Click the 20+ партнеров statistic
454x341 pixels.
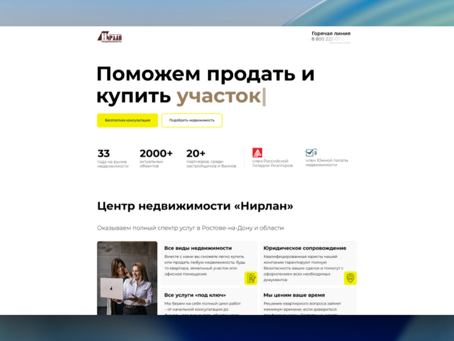point(211,159)
